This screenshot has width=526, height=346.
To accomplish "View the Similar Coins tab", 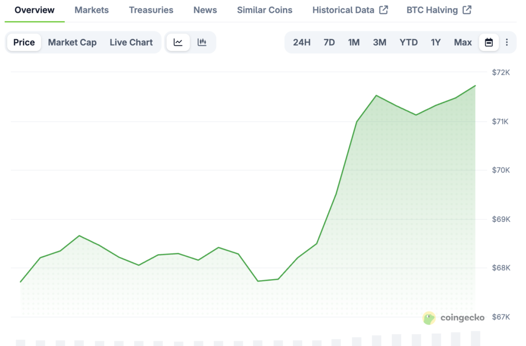I will 265,10.
